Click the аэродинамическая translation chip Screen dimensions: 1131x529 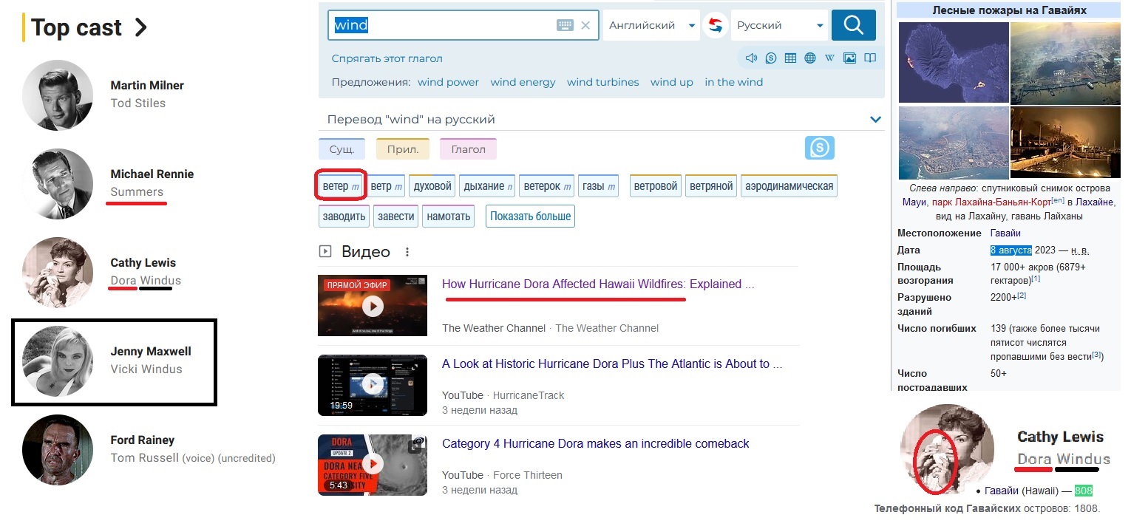click(789, 186)
